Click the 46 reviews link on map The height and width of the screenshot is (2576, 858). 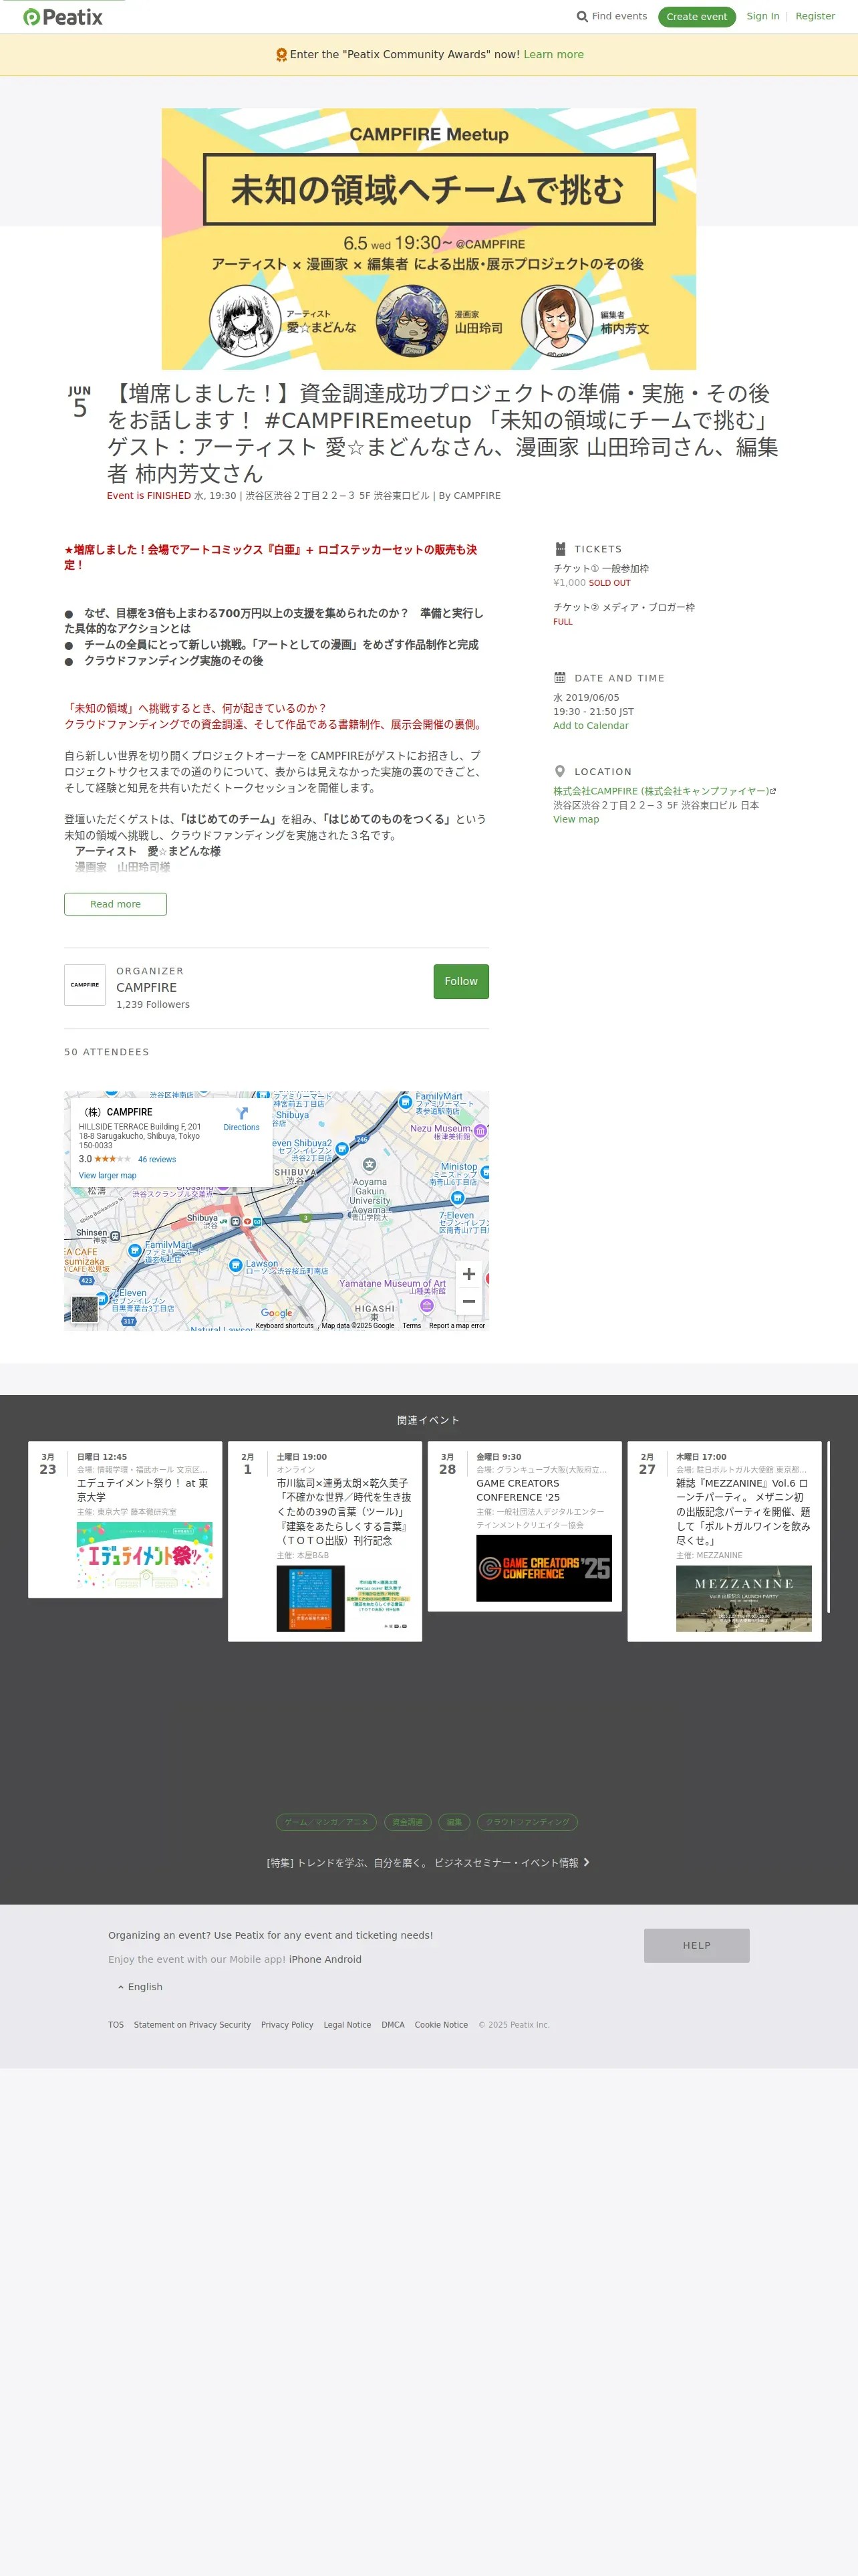[x=157, y=1160]
